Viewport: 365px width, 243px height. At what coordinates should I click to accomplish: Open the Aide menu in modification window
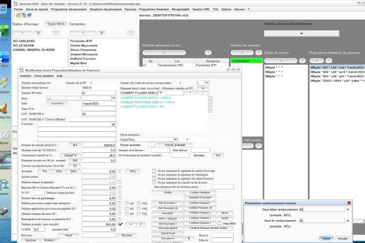point(59,76)
